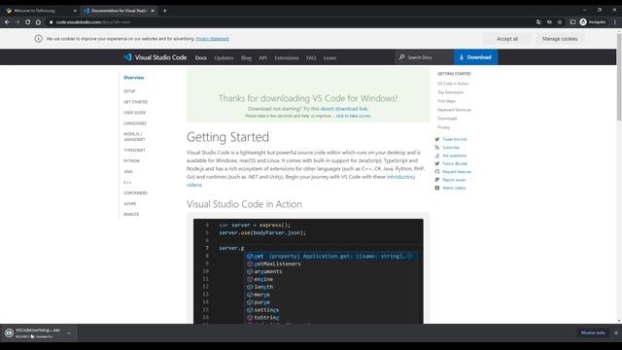Expand LANGUAGES section in sidebar

(x=135, y=123)
